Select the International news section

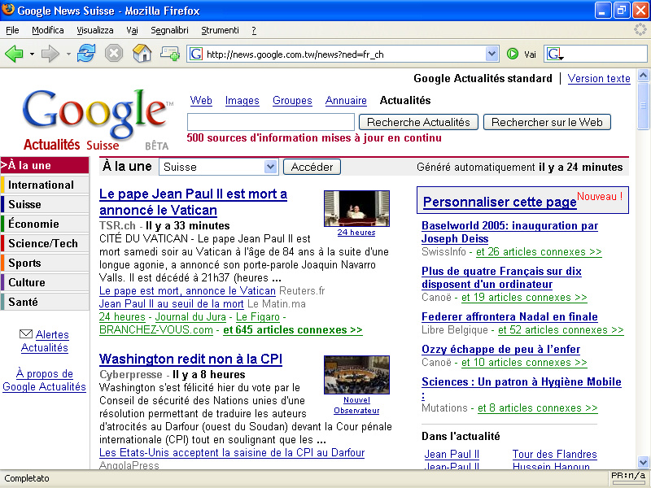pos(45,185)
